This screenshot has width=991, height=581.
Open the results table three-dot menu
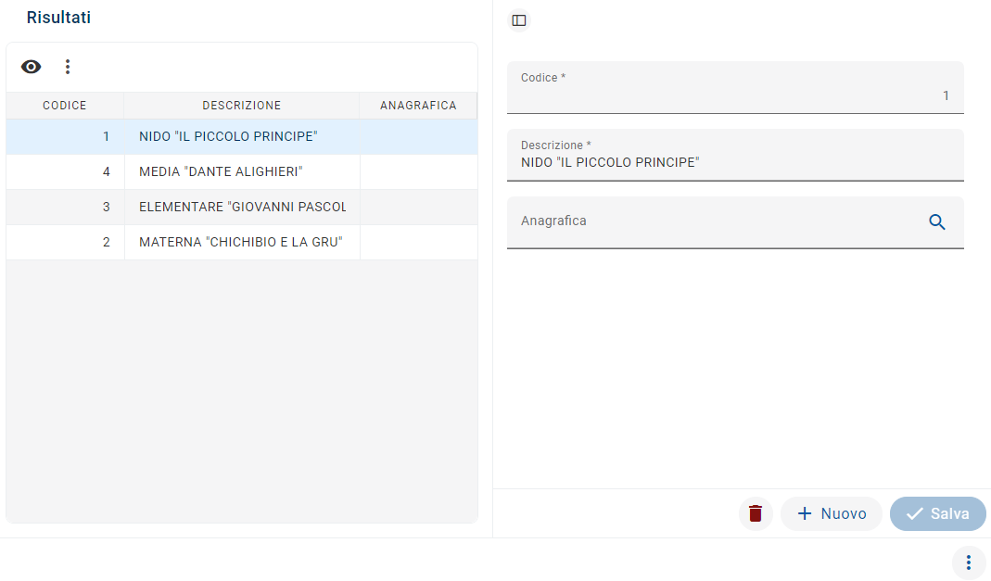click(67, 67)
